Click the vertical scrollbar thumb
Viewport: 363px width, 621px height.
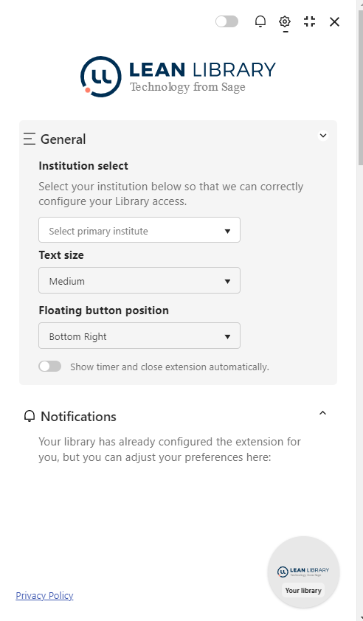coord(360,87)
